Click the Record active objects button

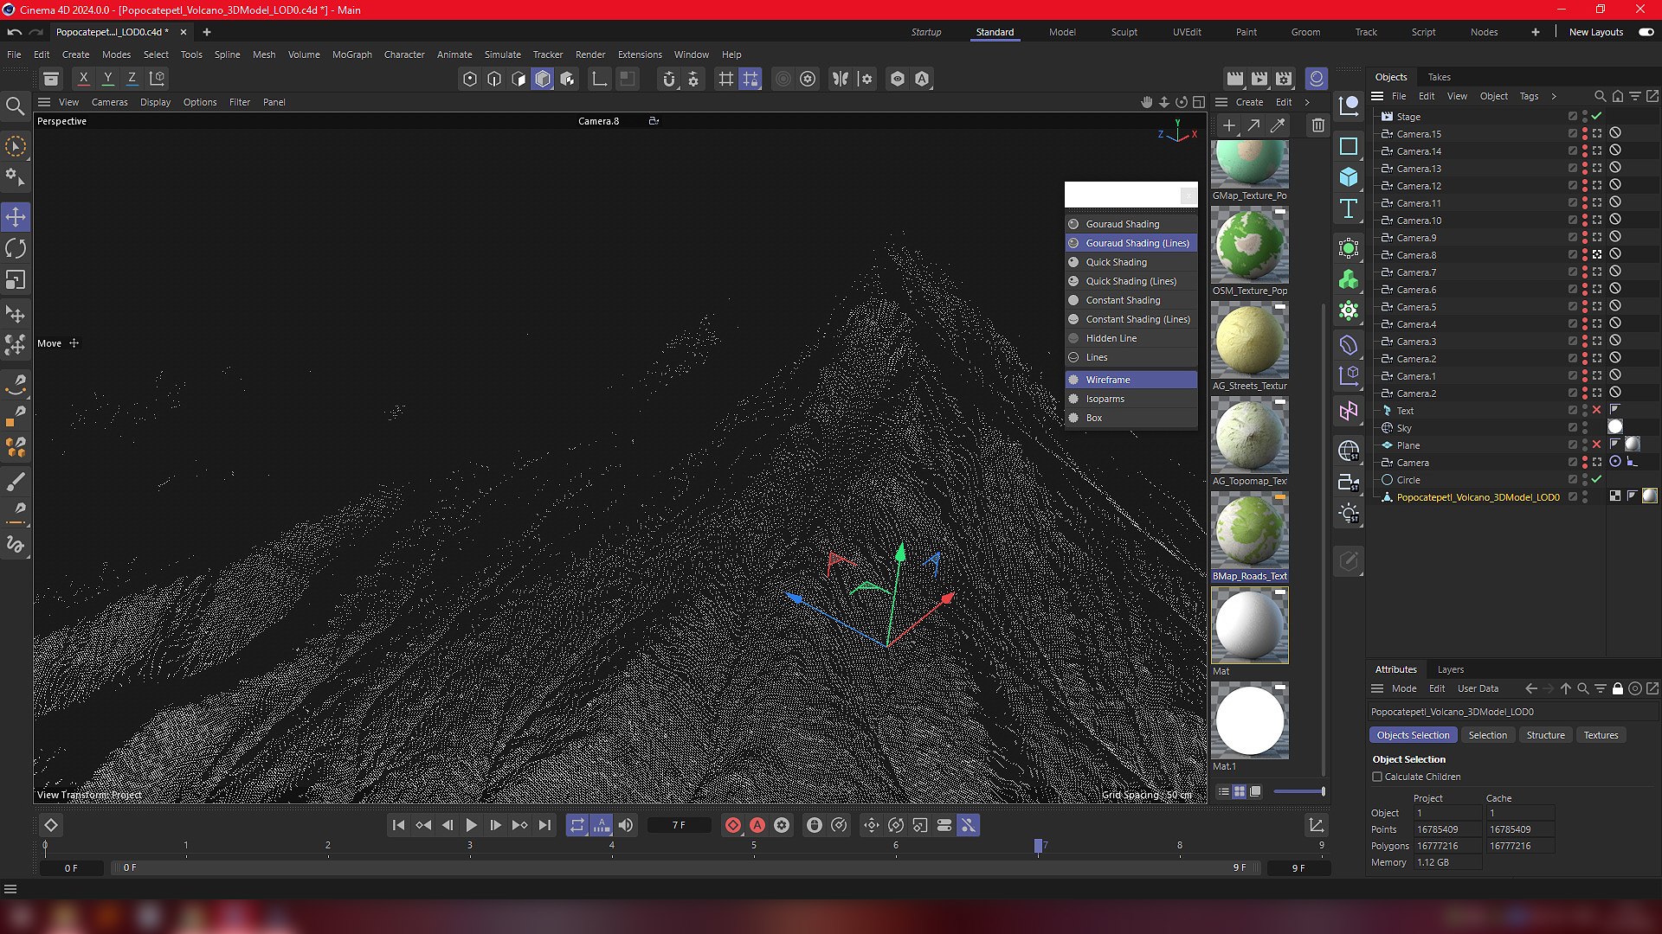tap(733, 826)
